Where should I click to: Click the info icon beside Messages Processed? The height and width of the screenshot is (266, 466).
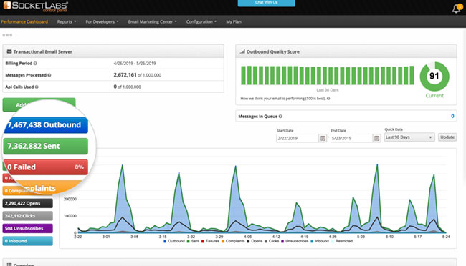coord(49,75)
